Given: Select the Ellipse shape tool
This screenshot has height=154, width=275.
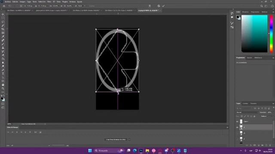Looking at the screenshot, I should (x=3, y=81).
